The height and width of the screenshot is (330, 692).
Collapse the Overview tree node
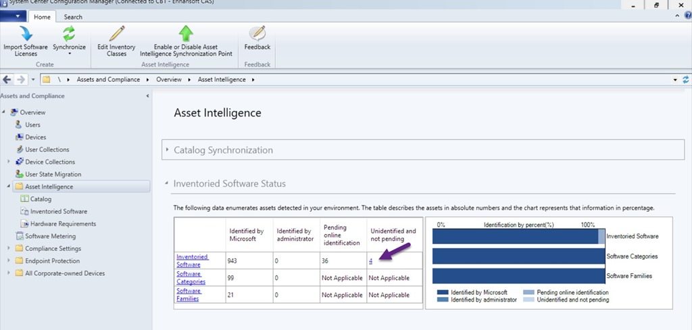[3, 112]
